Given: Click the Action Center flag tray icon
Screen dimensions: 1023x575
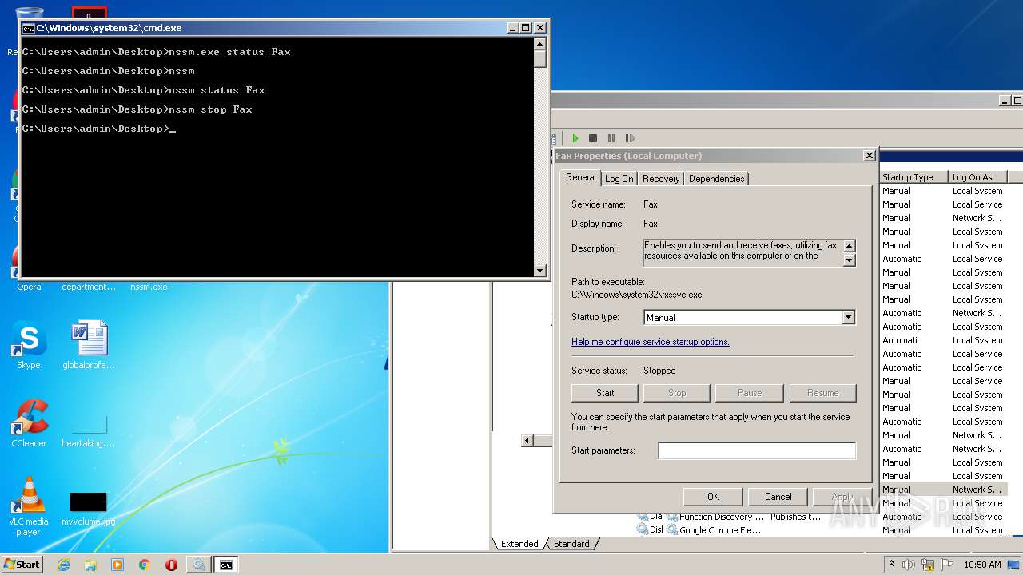Looking at the screenshot, I should click(948, 565).
